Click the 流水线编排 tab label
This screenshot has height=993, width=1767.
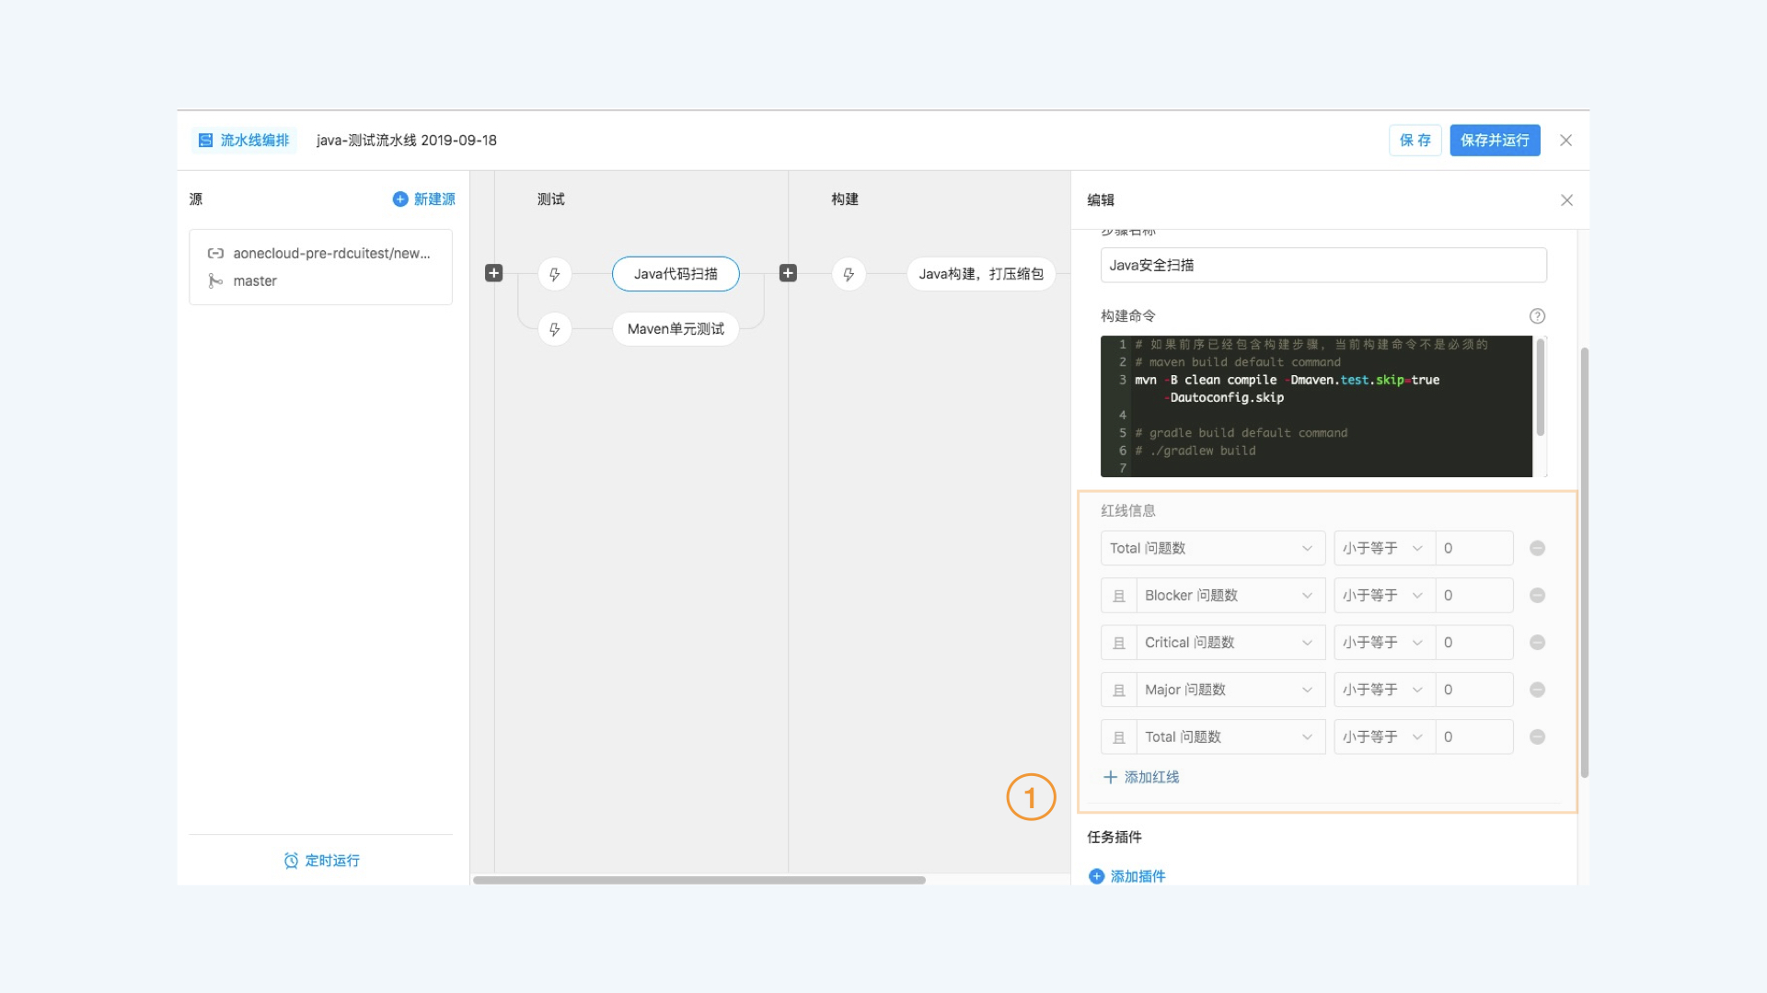(255, 140)
